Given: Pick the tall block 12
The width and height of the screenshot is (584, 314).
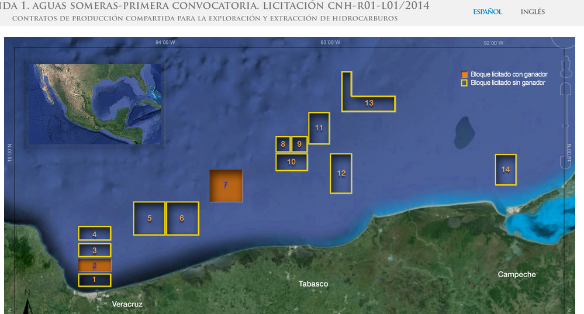Looking at the screenshot, I should [x=341, y=174].
